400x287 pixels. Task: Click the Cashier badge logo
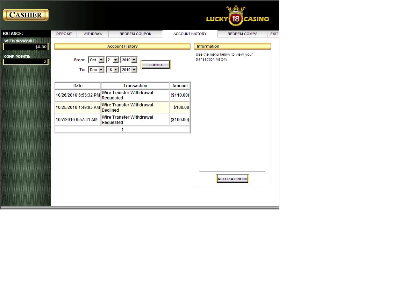[26, 15]
